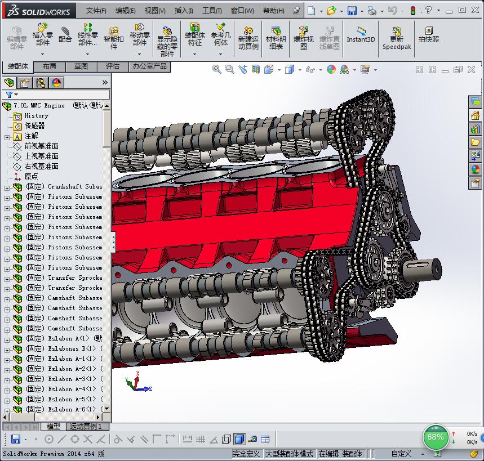
Task: Toggle Instant3D mode
Action: (361, 34)
